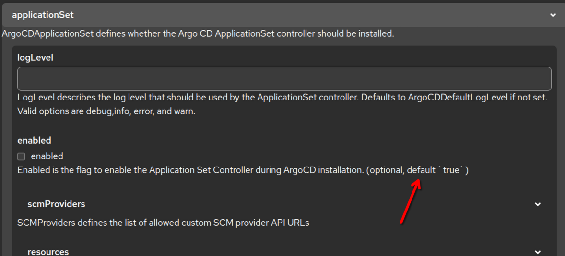Viewport: 565px width, 256px height.
Task: Expand the scmProviders section title
Action: pos(56,204)
